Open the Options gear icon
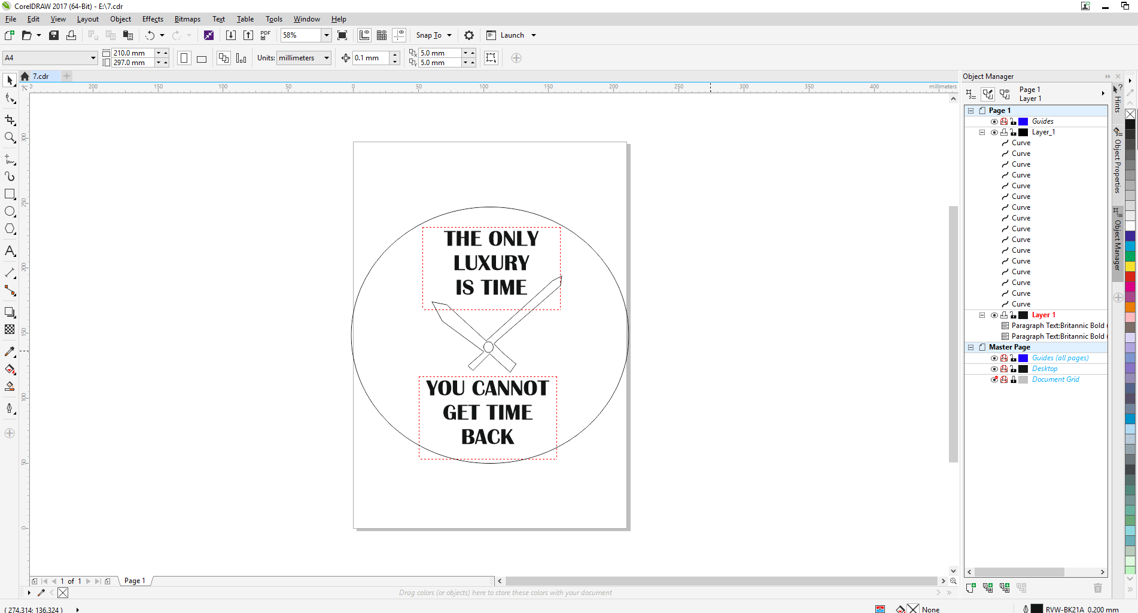The image size is (1138, 613). (469, 35)
